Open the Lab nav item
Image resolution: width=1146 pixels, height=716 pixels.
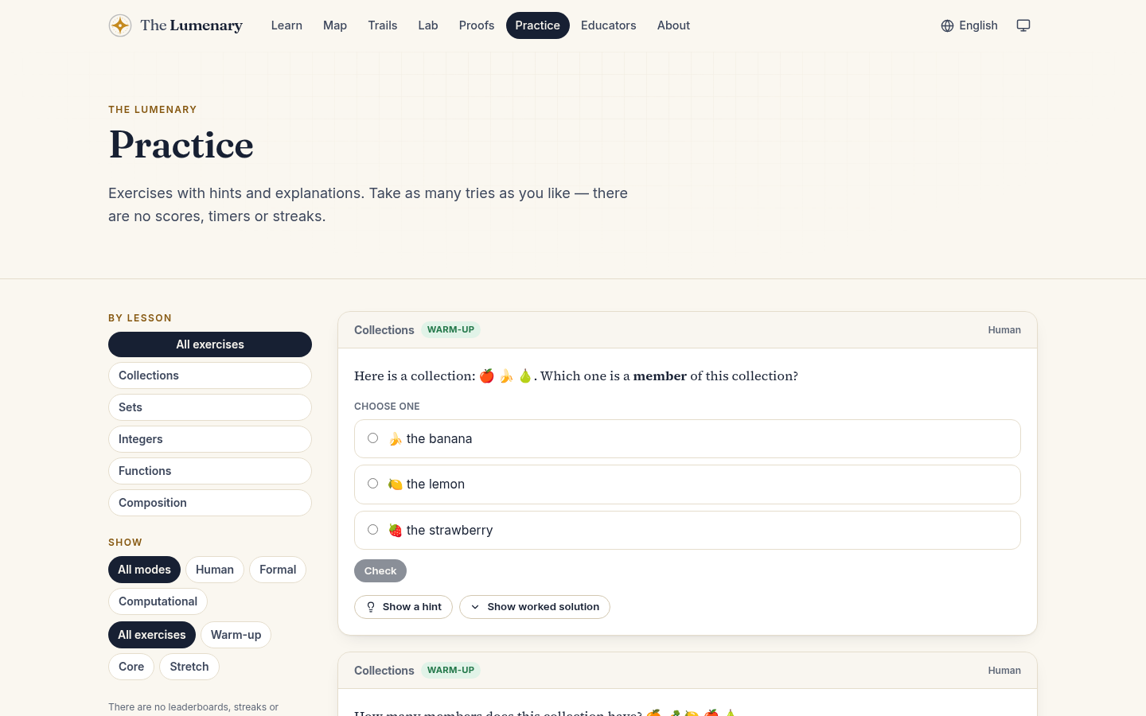click(428, 25)
